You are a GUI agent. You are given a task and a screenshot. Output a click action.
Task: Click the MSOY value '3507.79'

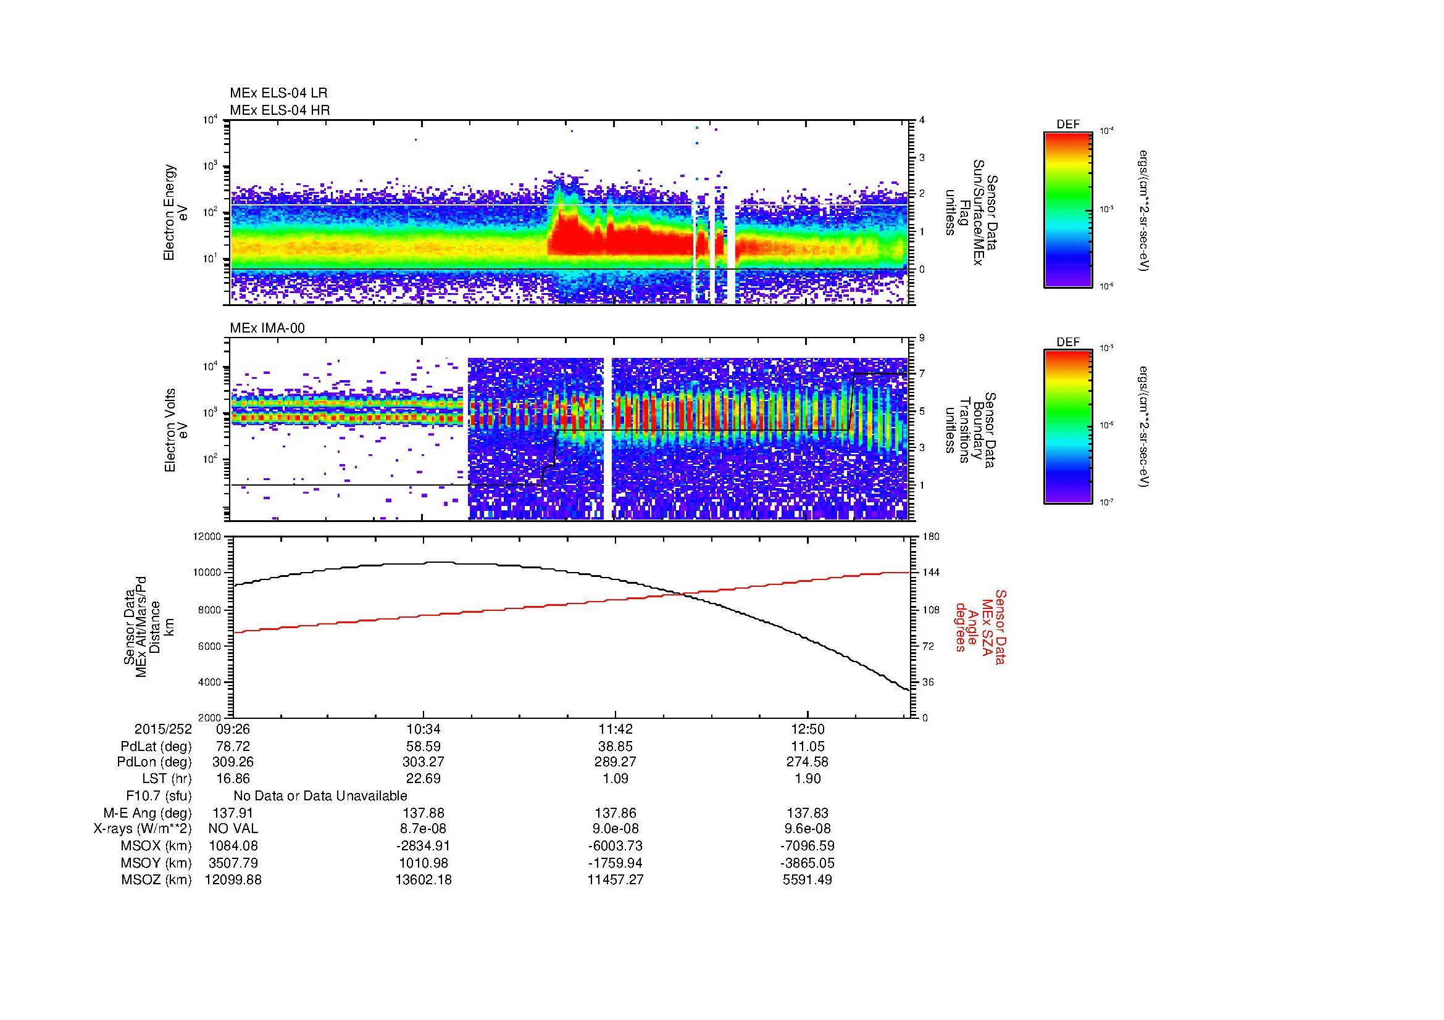233,863
